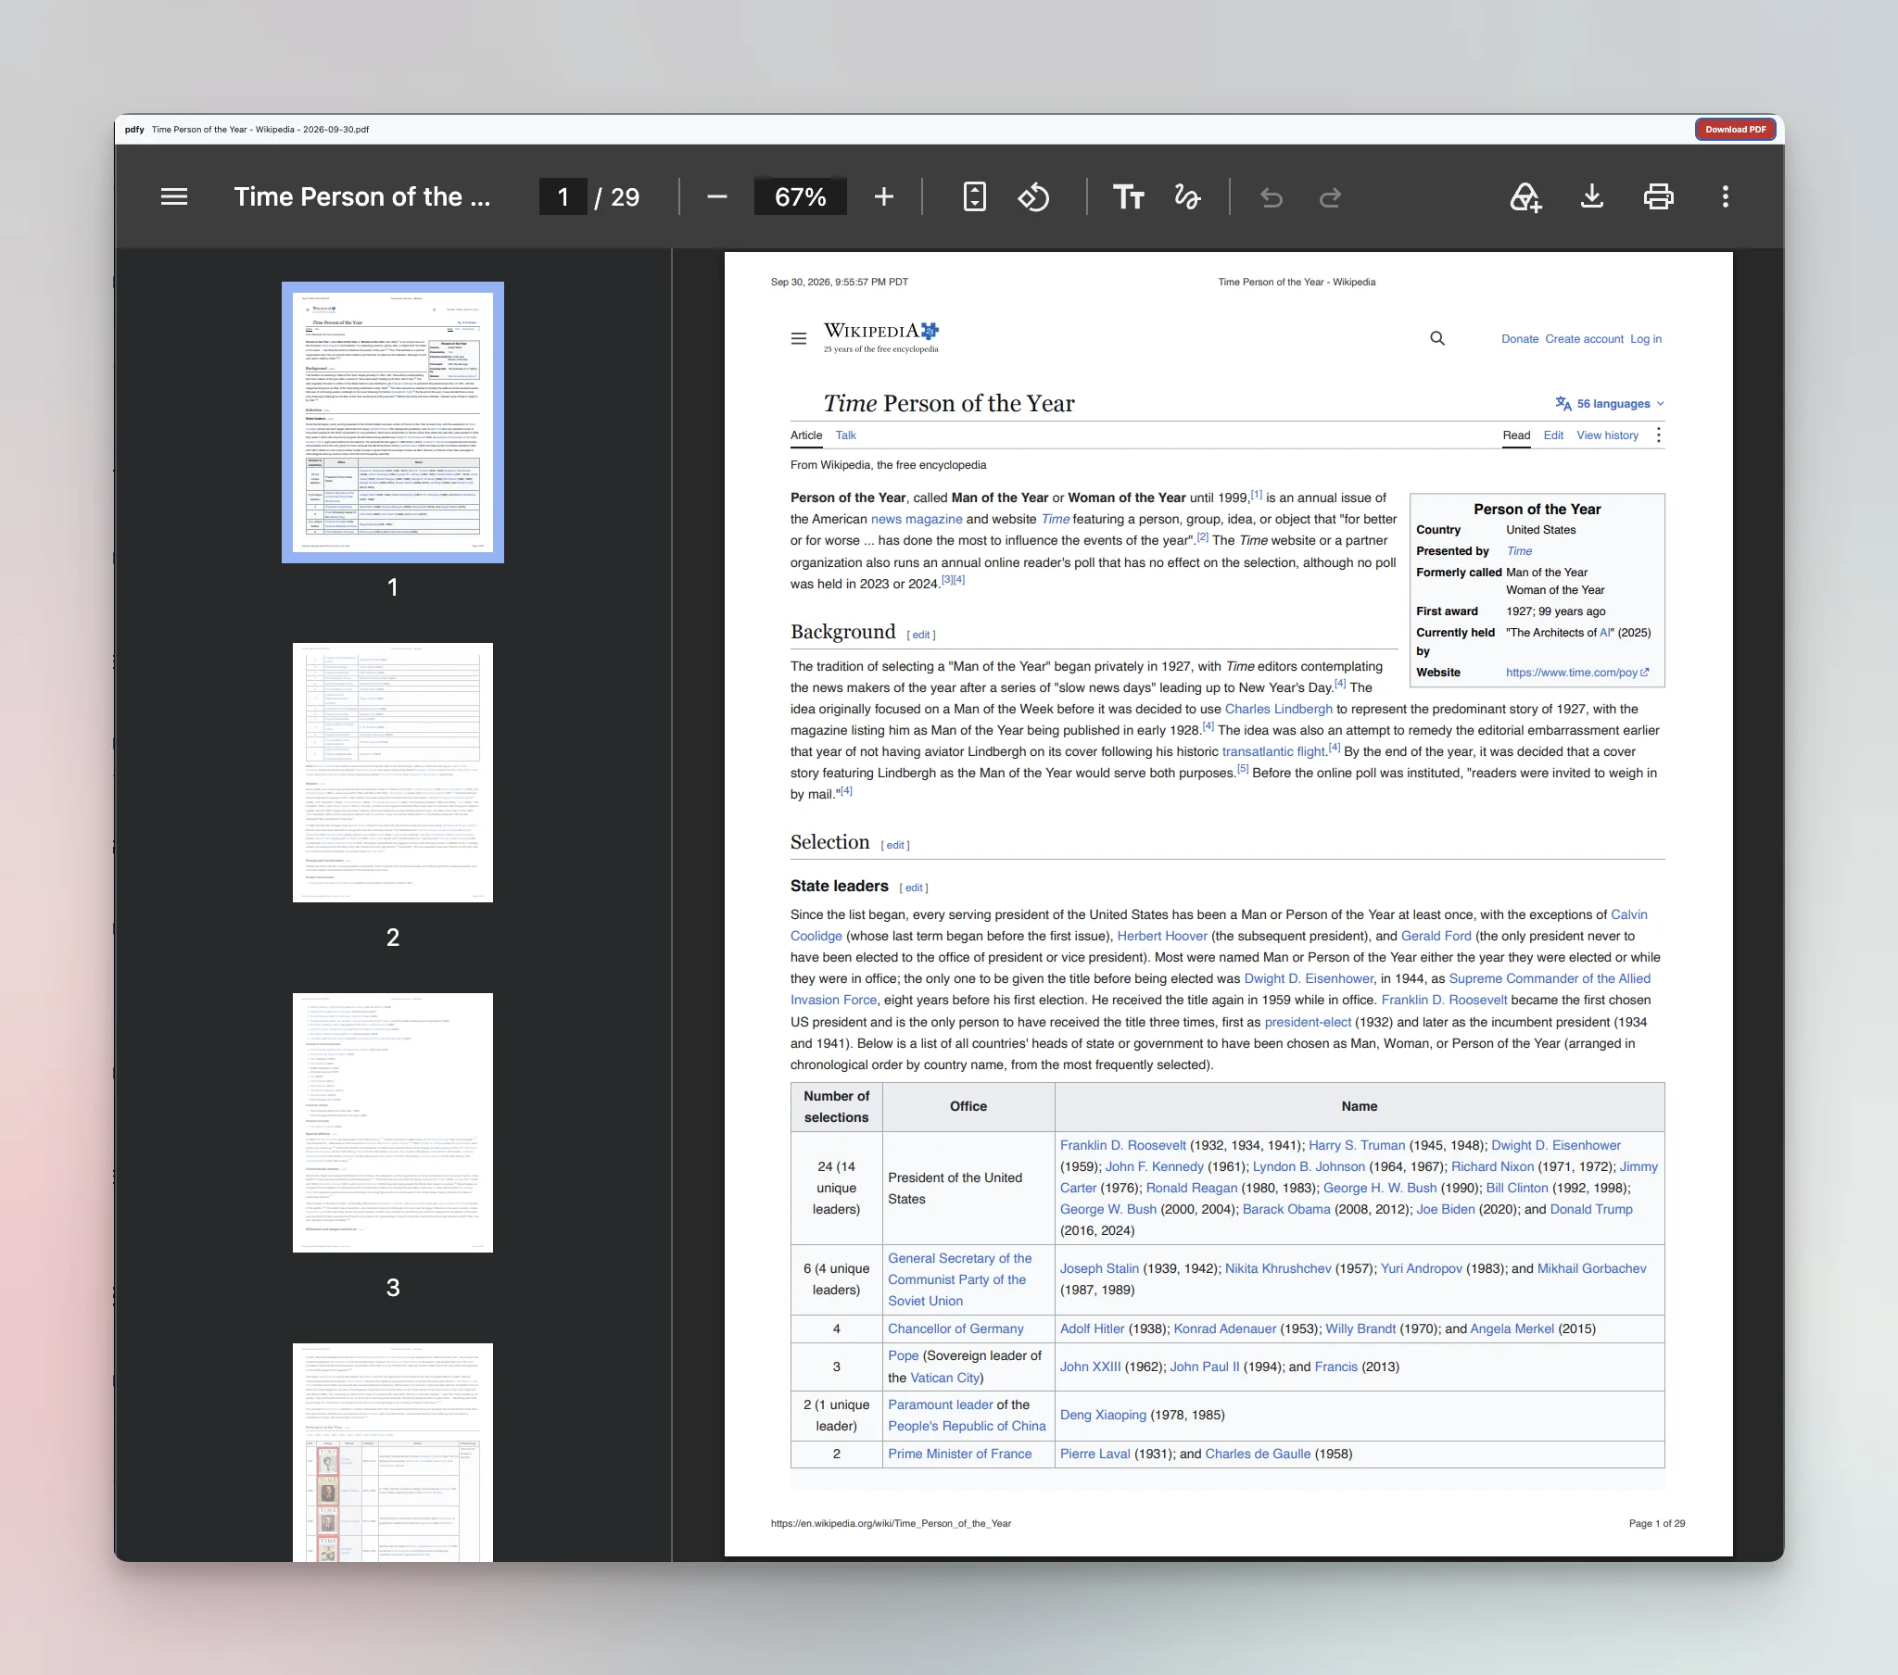Click the Wikipedia logo
The image size is (1898, 1675).
[881, 337]
